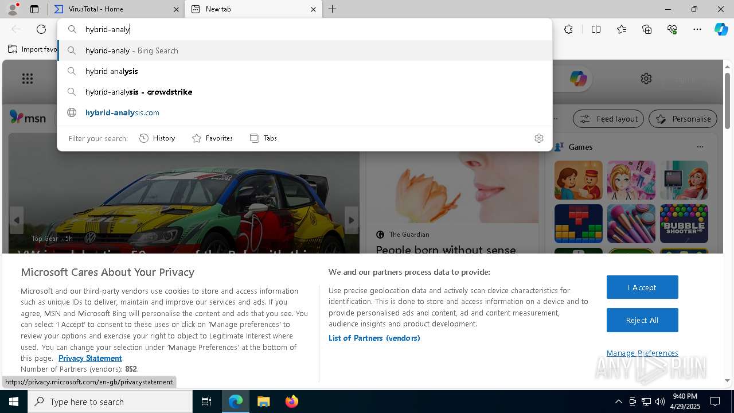734x413 pixels.
Task: Click I Accept privacy button
Action: click(x=642, y=287)
